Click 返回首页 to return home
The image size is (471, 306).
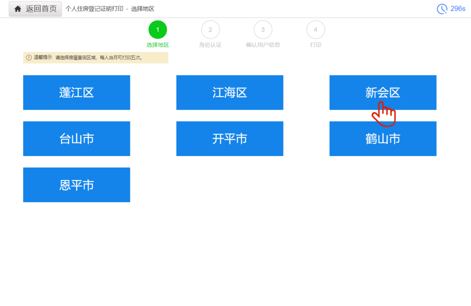pos(39,8)
